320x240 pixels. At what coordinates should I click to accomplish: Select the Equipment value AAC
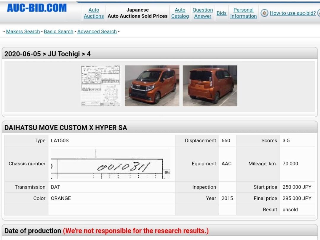227,164
